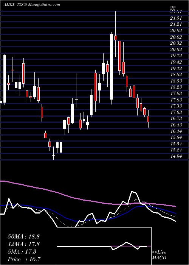Screen dimensions: 189x265
Task: Click the 5MA : 17.3 readout
Action: click(x=22, y=252)
